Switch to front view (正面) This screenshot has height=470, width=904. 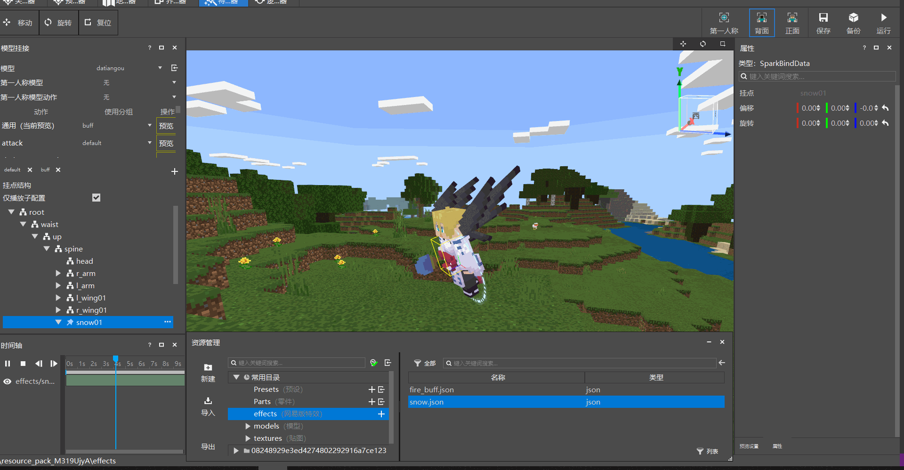pos(792,23)
